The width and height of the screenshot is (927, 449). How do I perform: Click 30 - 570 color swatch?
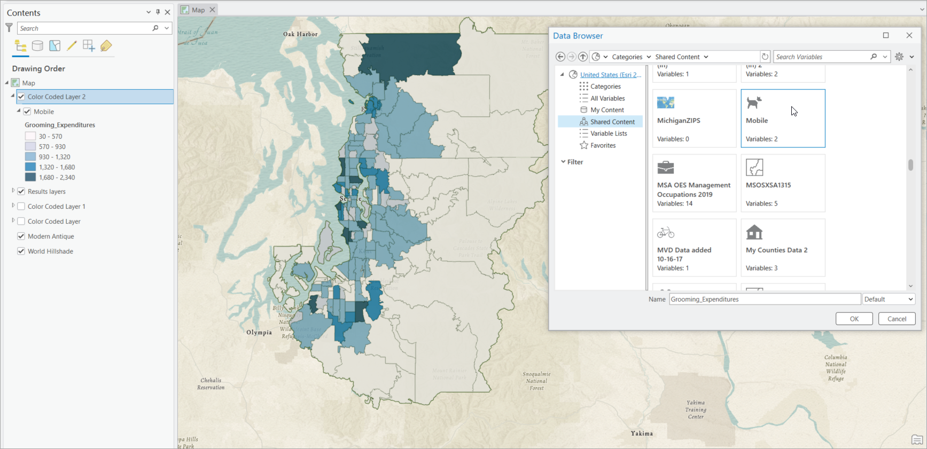[x=30, y=136]
